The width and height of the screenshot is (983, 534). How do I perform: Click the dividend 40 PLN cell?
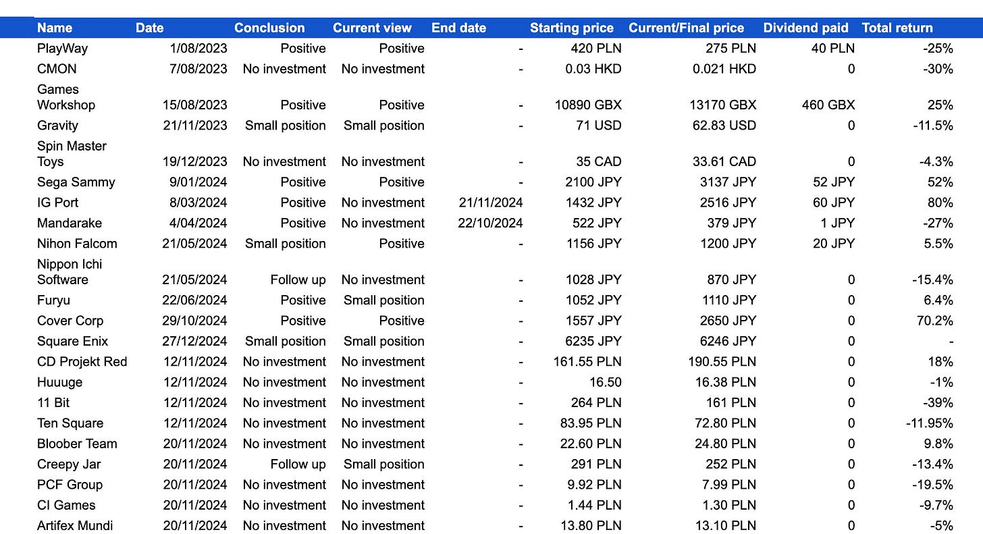point(832,49)
